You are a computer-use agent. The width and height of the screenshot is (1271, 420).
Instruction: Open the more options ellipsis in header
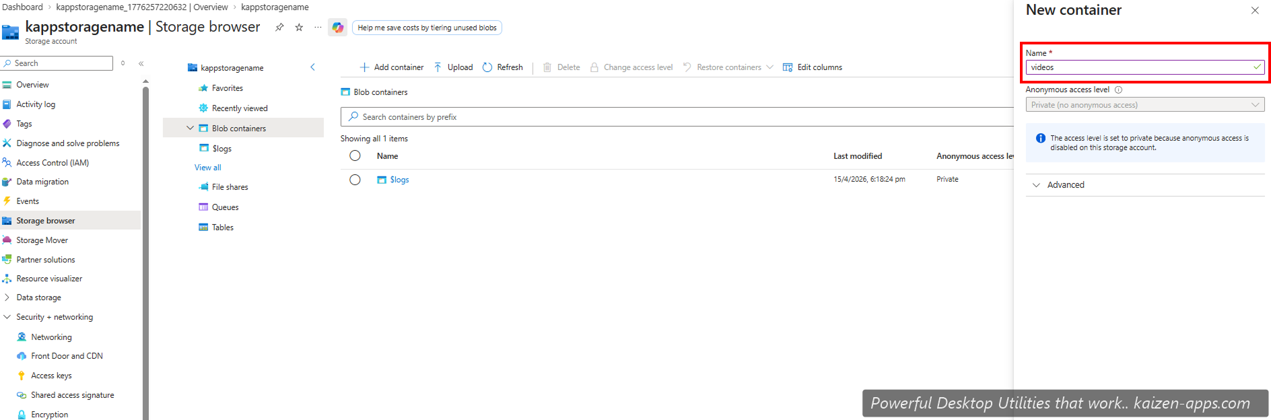tap(318, 28)
